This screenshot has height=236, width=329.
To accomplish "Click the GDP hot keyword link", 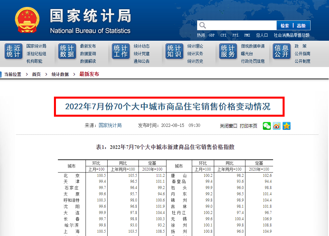I will tap(212, 35).
